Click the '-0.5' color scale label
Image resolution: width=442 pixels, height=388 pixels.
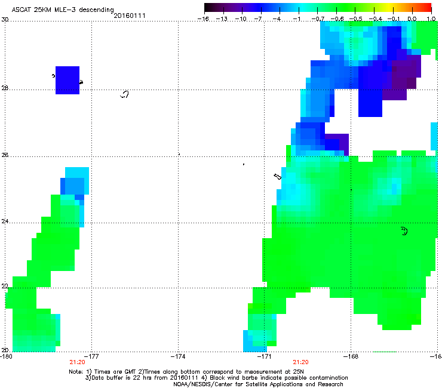pos(356,19)
